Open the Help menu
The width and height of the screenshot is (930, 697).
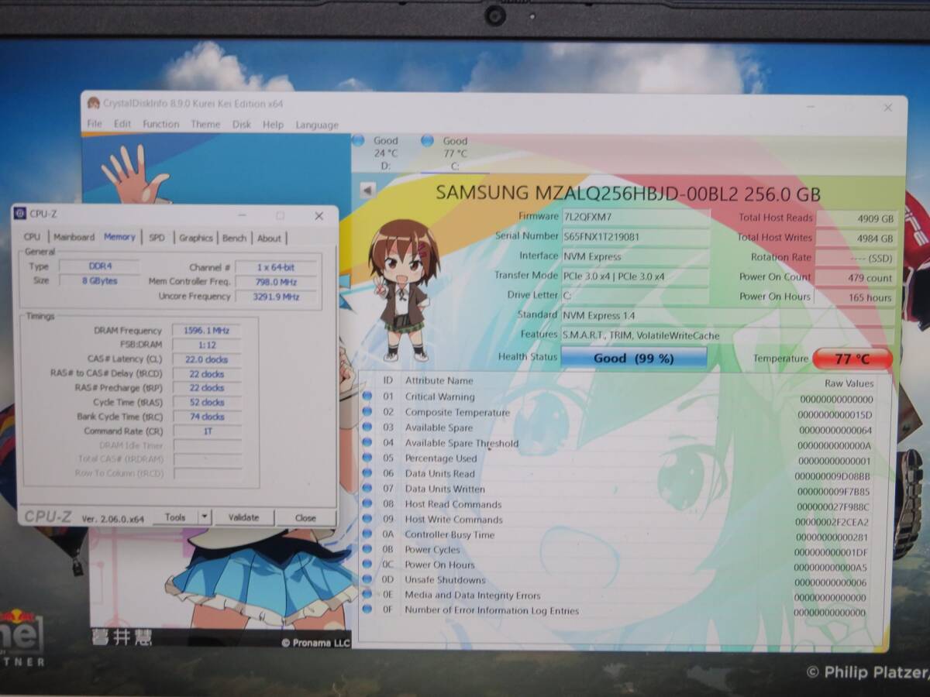coord(273,124)
